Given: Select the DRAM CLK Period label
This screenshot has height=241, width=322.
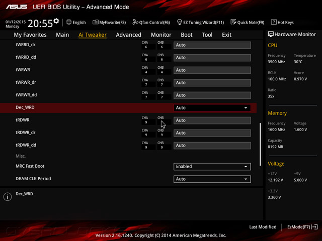Looking at the screenshot, I should click(x=33, y=179).
